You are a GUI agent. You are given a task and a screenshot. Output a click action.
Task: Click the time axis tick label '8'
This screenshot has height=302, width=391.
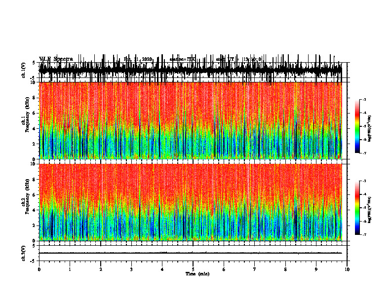pyautogui.click(x=285, y=269)
